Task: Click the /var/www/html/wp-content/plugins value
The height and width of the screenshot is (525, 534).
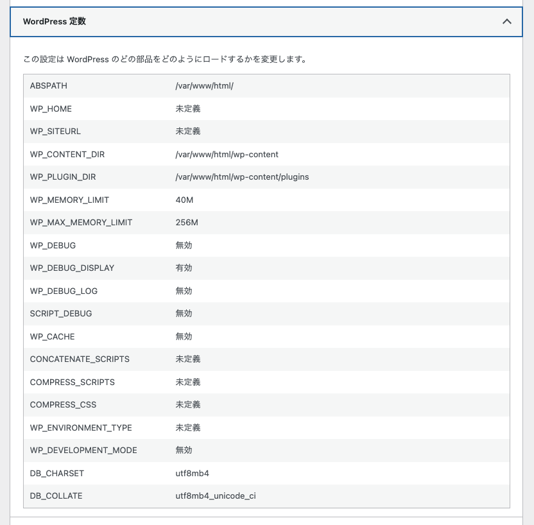Action: 242,177
